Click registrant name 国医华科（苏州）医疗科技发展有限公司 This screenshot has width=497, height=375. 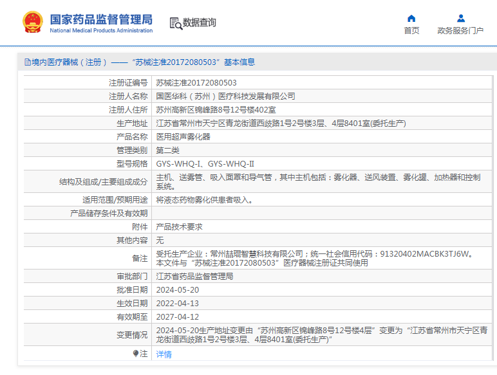click(x=225, y=96)
